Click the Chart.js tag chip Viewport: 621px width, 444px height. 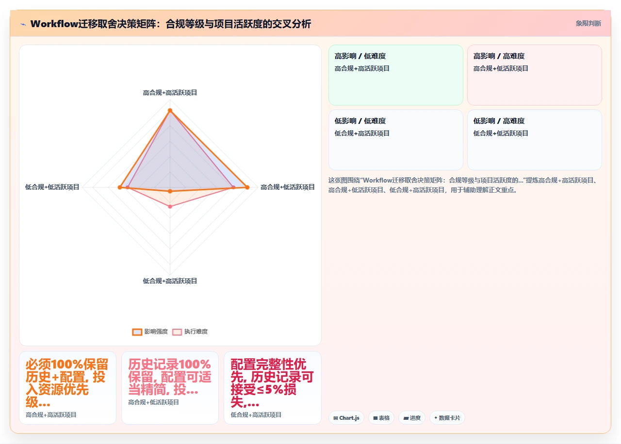click(x=346, y=418)
